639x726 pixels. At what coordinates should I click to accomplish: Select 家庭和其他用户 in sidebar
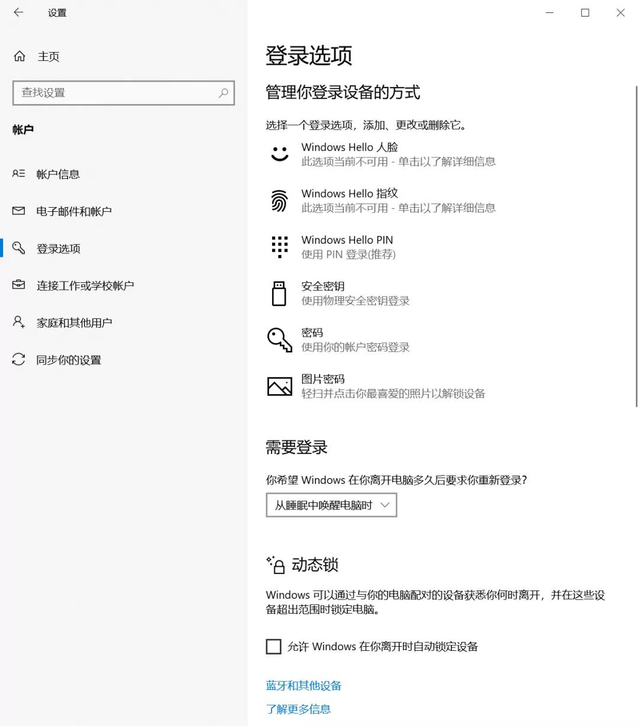(74, 322)
